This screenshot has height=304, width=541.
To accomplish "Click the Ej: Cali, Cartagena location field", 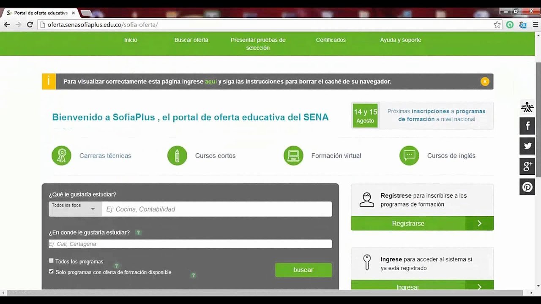I will 190,244.
